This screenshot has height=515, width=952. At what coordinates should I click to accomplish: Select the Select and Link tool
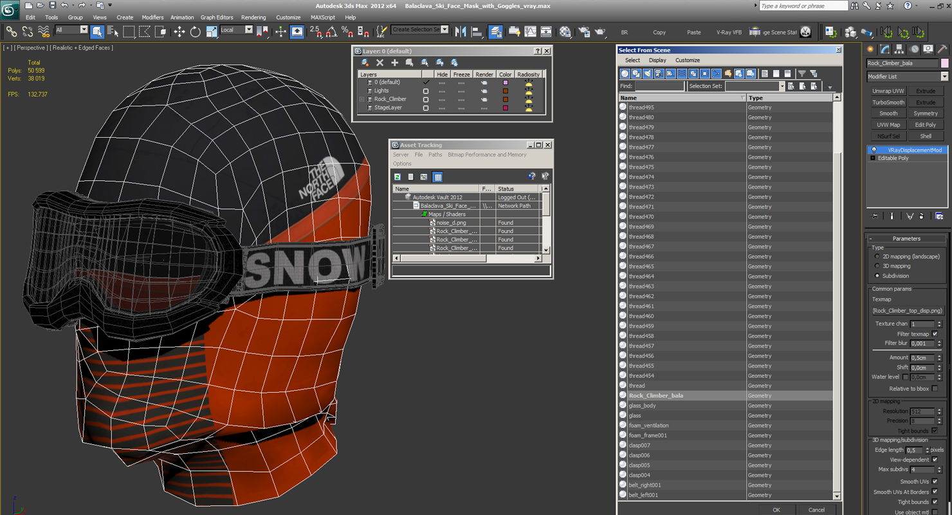pos(11,31)
